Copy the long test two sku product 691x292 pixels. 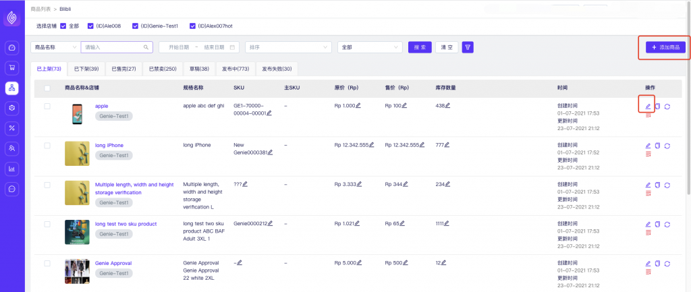point(657,224)
